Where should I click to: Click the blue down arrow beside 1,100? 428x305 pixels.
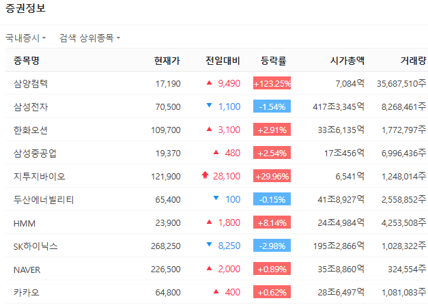[x=210, y=105]
